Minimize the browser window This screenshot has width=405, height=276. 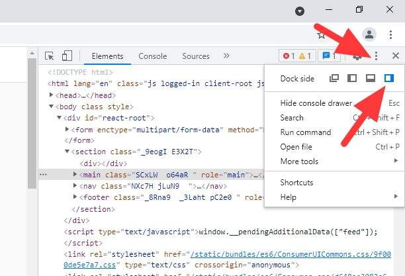coord(328,9)
